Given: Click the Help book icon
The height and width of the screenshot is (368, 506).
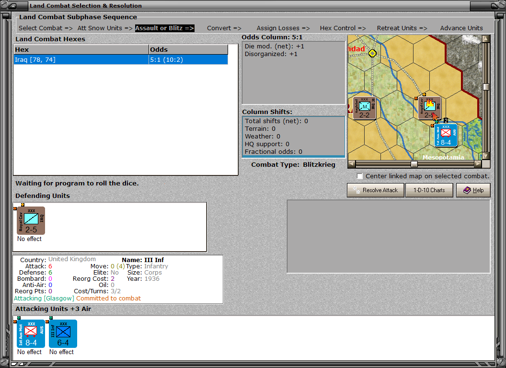Looking at the screenshot, I should click(467, 190).
